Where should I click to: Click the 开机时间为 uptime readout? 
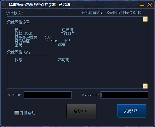point(111,13)
